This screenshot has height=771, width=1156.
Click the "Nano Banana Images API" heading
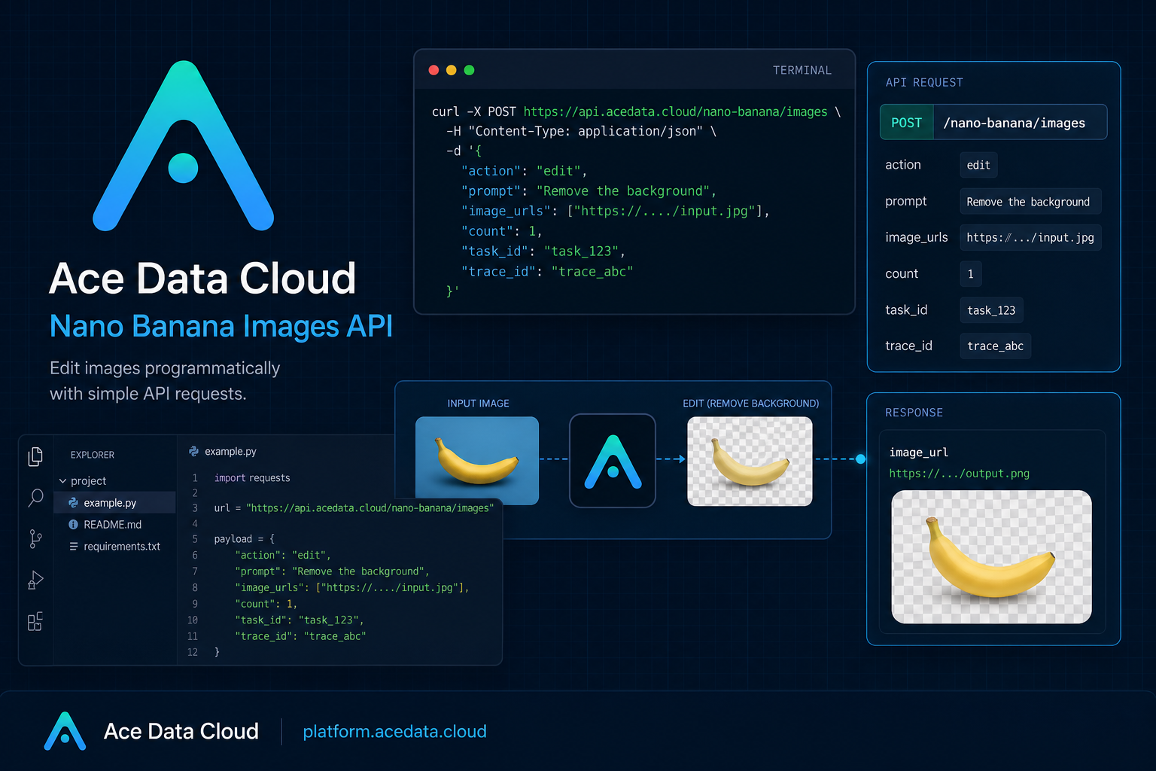pyautogui.click(x=221, y=326)
